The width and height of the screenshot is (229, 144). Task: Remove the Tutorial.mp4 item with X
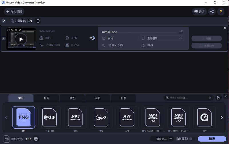(x=225, y=28)
